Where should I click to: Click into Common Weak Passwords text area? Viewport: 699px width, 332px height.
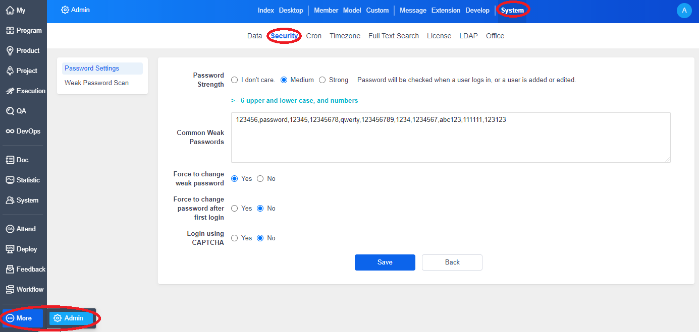click(x=450, y=141)
